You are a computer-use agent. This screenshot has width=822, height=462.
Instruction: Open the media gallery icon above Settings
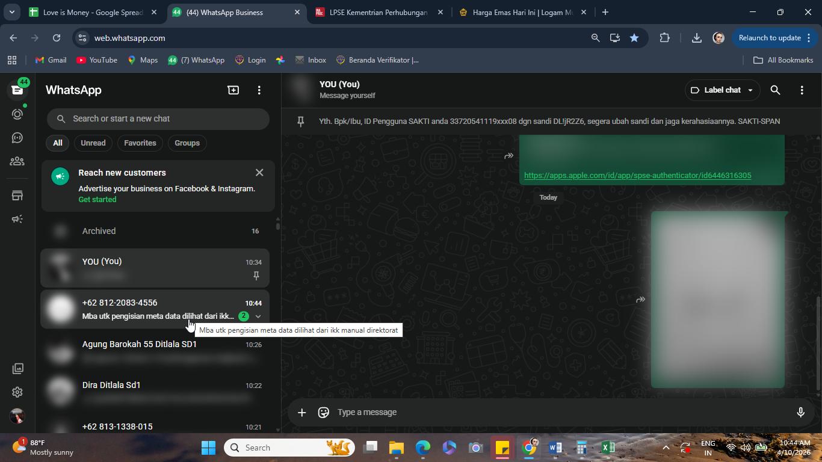pos(17,368)
